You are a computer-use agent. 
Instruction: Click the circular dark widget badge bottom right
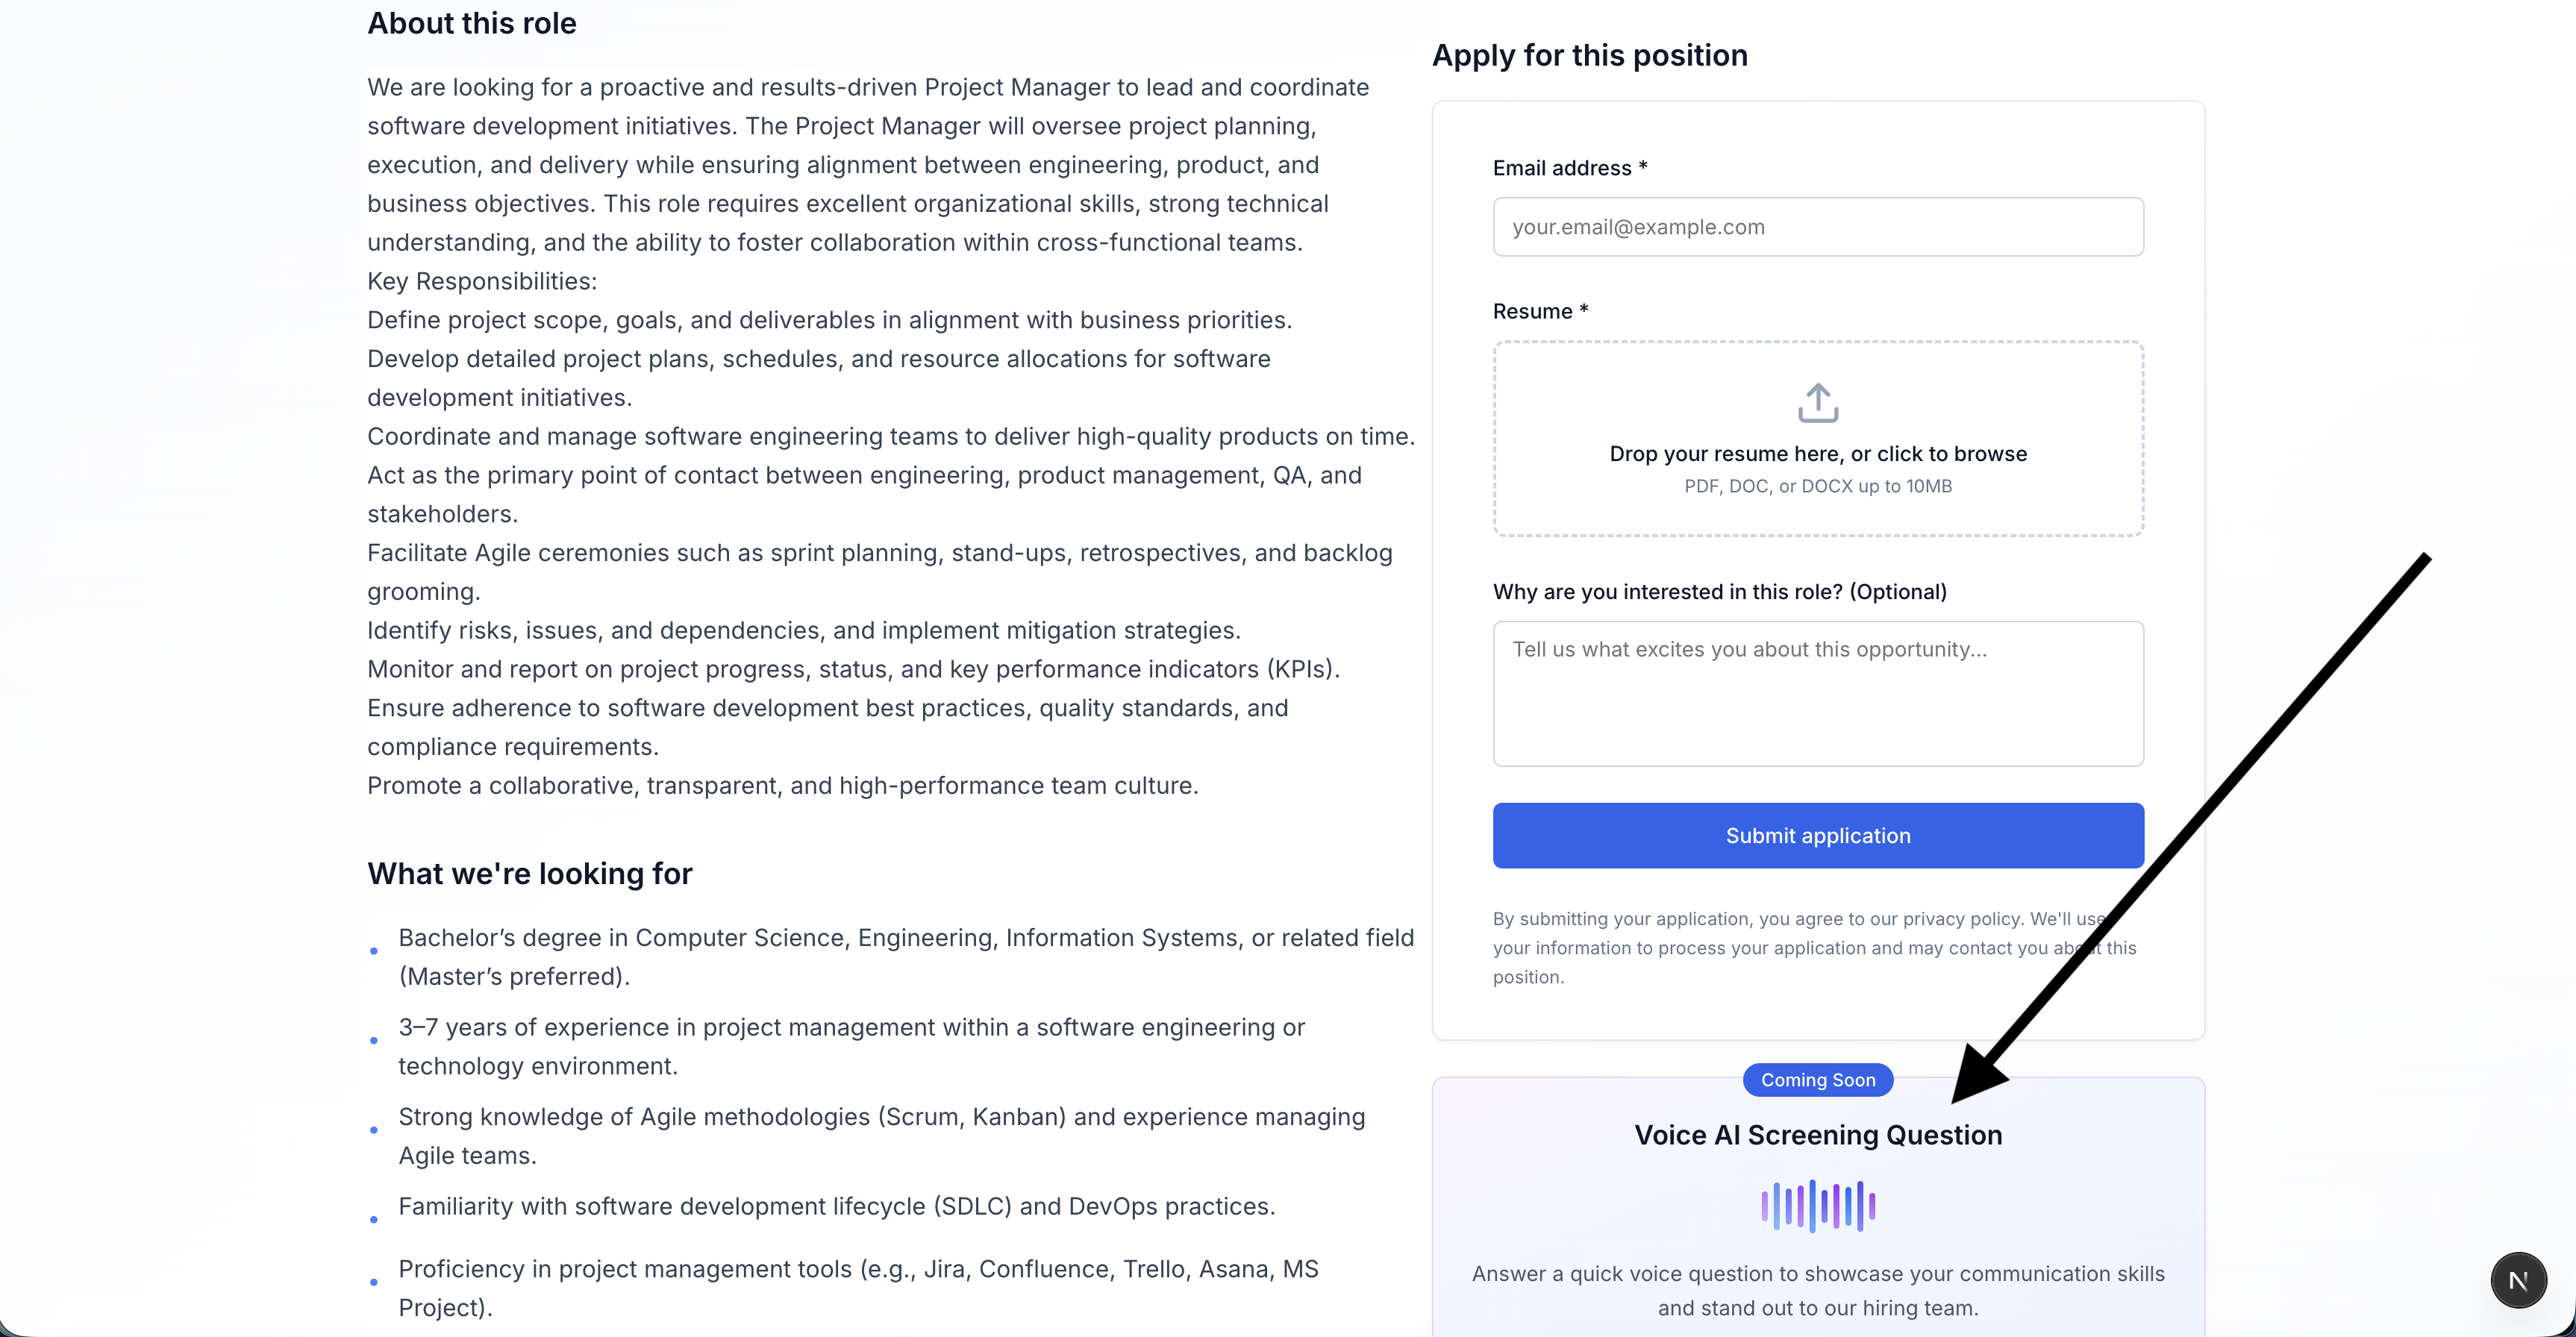click(x=2518, y=1280)
